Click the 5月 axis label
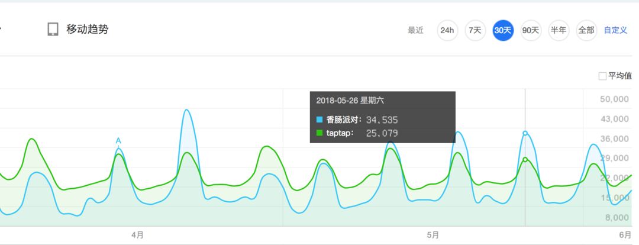 433,235
